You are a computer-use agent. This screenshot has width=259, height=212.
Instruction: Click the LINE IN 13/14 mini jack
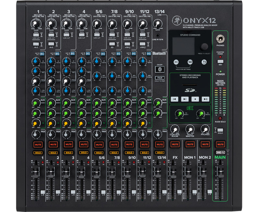(158, 35)
